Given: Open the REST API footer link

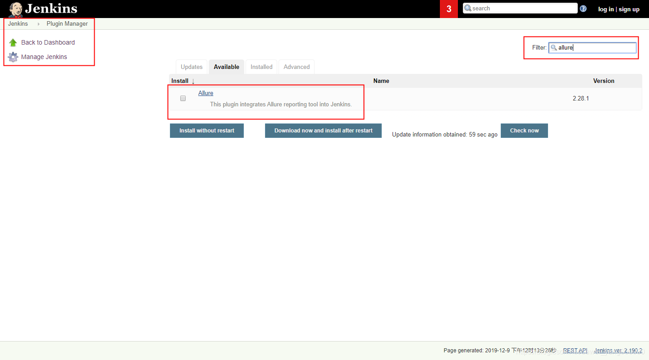Looking at the screenshot, I should pyautogui.click(x=575, y=350).
